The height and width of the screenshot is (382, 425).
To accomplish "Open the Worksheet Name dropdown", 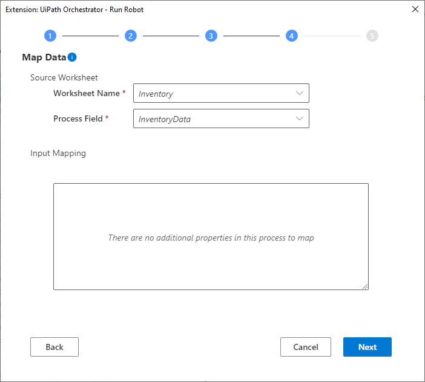I will tap(221, 93).
